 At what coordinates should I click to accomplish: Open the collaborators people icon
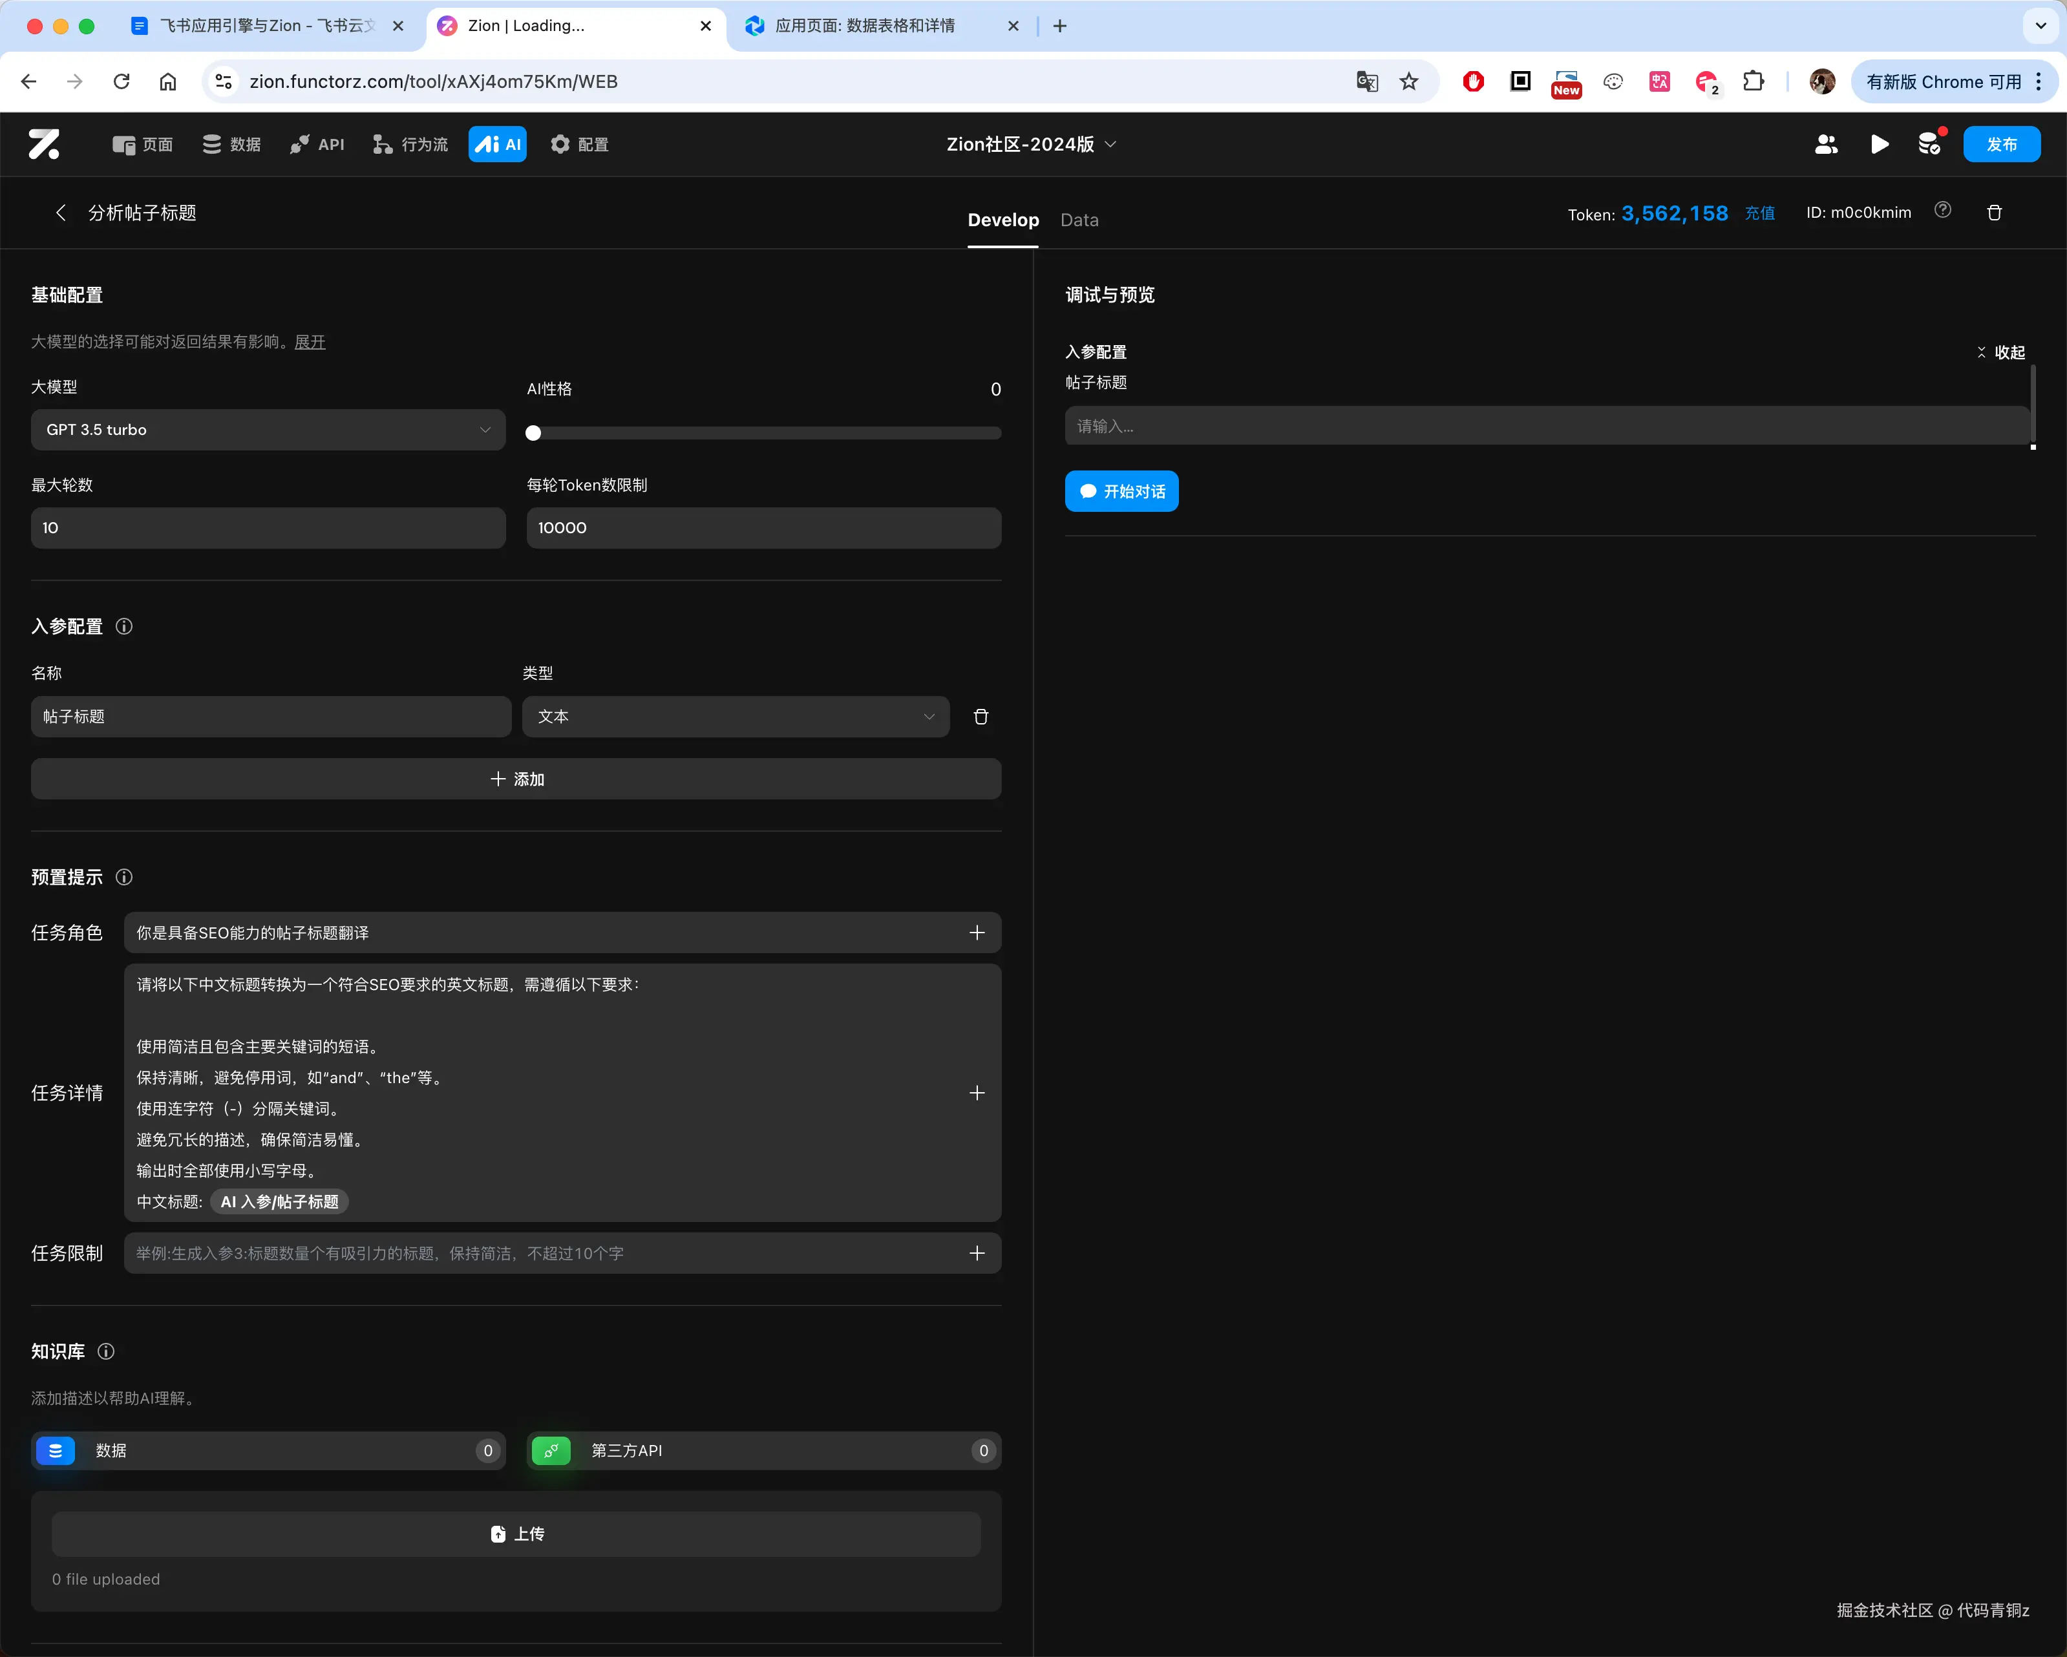pos(1825,143)
